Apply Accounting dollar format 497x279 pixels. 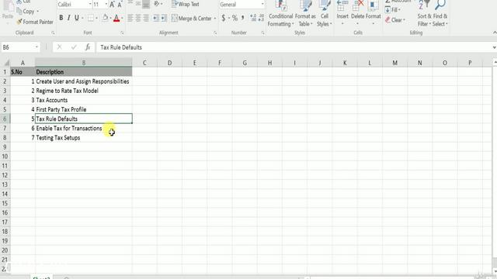224,19
